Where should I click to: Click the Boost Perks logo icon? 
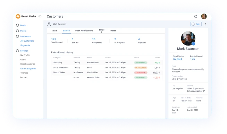tap(18, 16)
